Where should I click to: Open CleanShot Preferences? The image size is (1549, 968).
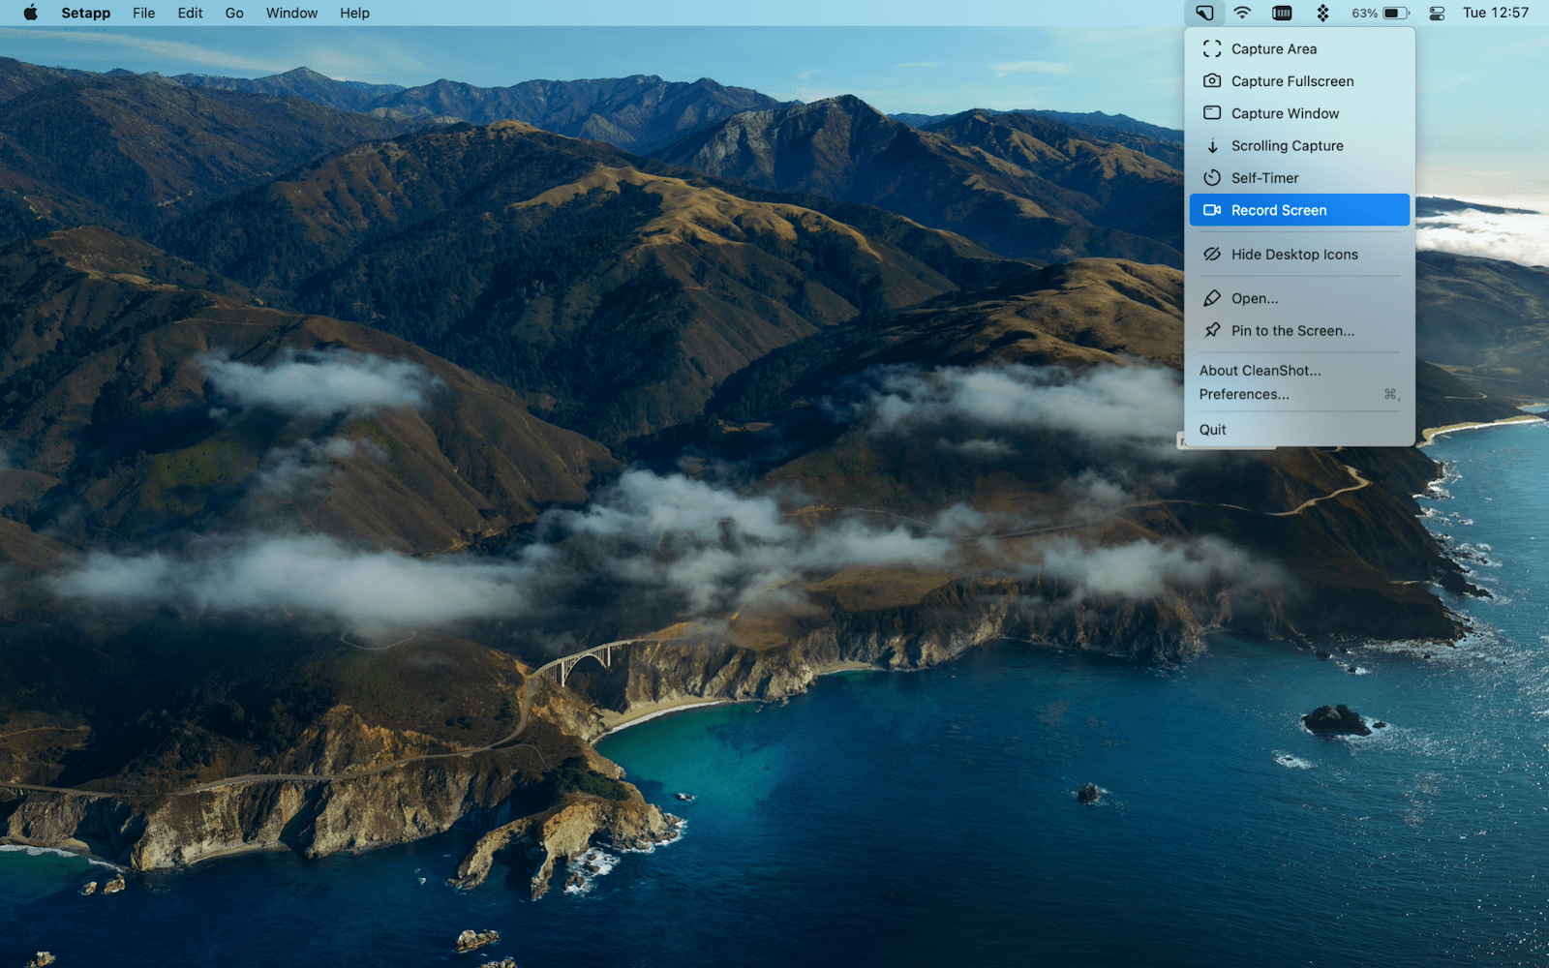1245,394
